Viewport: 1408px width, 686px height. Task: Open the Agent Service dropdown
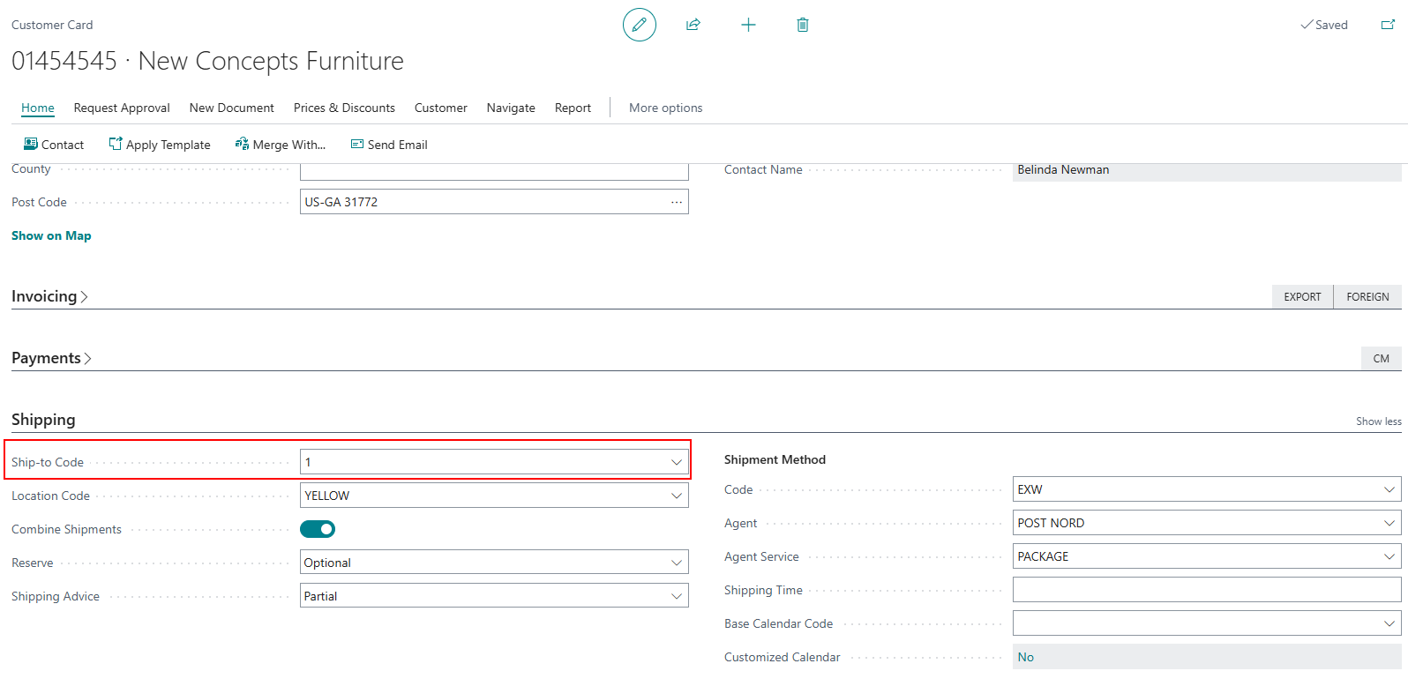pos(1389,556)
